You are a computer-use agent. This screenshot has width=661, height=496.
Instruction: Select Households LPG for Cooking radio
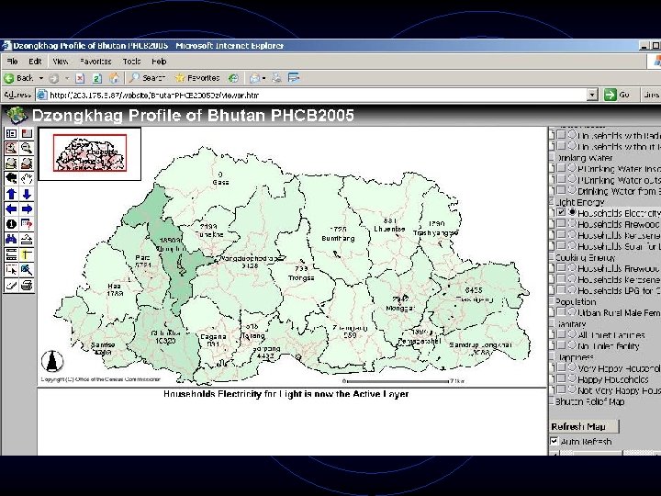click(x=572, y=289)
